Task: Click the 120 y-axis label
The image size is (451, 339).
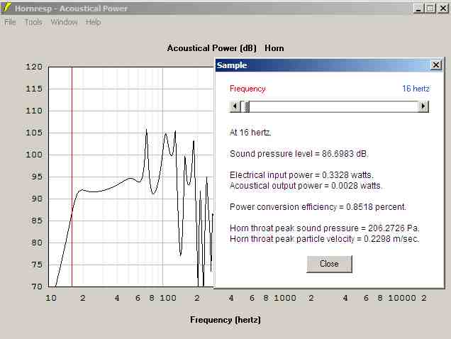Action: point(34,67)
